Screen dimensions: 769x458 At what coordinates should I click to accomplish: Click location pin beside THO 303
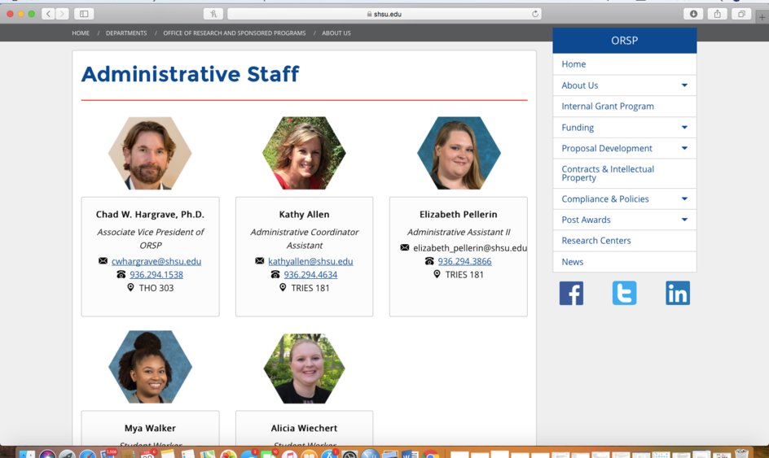(130, 287)
